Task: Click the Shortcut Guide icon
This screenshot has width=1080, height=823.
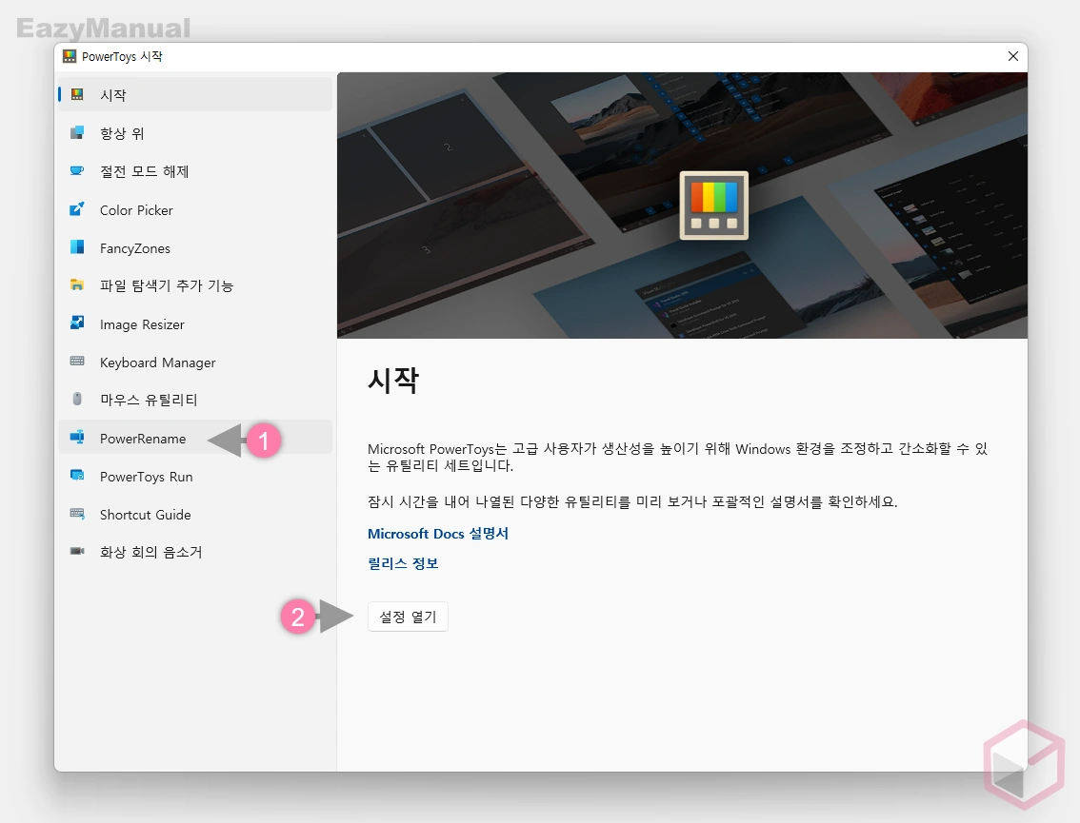Action: [x=77, y=514]
